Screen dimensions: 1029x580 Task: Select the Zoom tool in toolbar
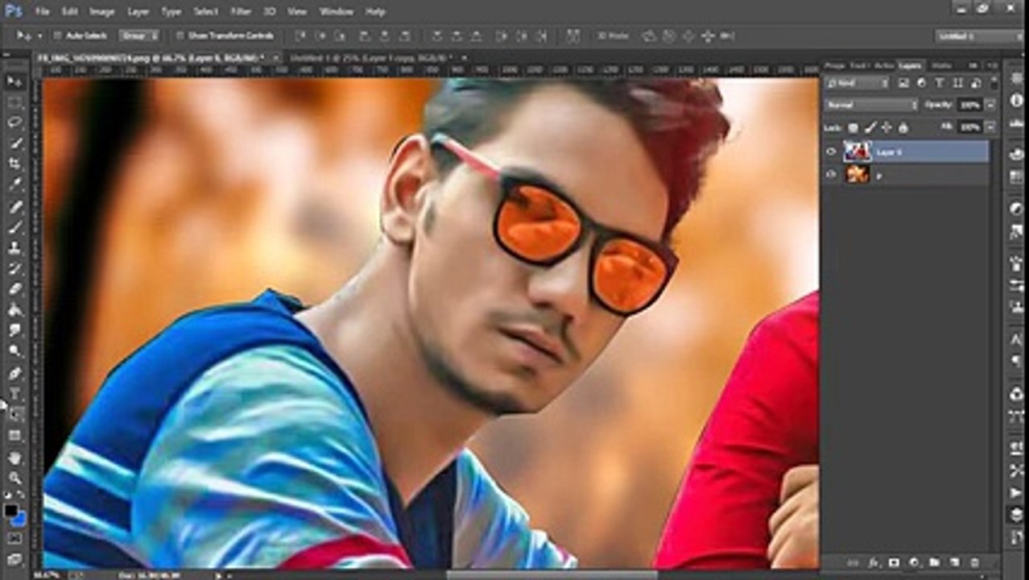coord(14,478)
